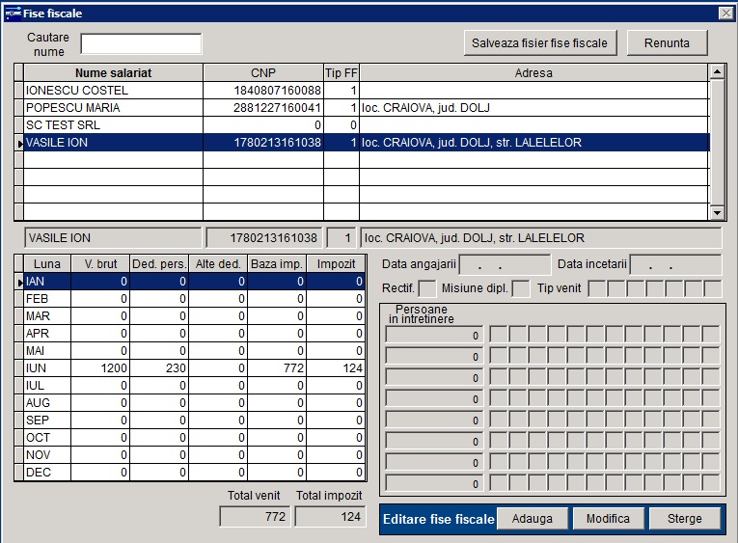Click the Fise fiscale title bar icon
738x543 pixels.
(13, 14)
